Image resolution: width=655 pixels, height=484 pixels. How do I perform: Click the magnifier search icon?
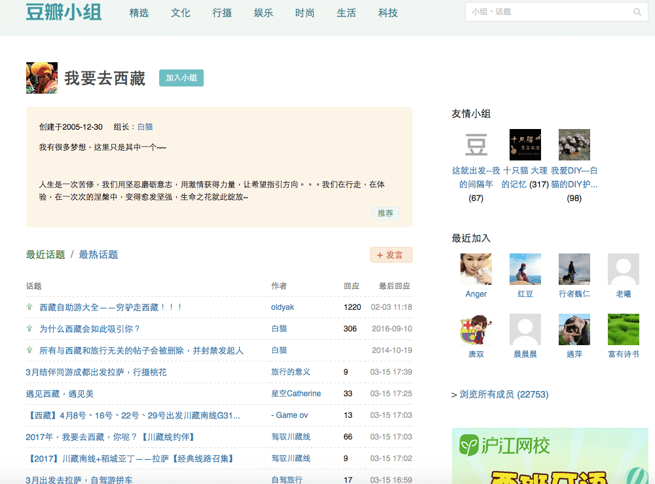(x=637, y=12)
